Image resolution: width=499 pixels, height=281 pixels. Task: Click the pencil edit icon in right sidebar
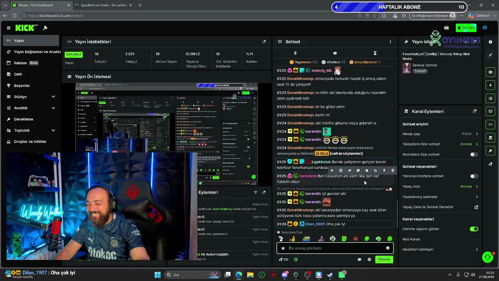[x=490, y=55]
